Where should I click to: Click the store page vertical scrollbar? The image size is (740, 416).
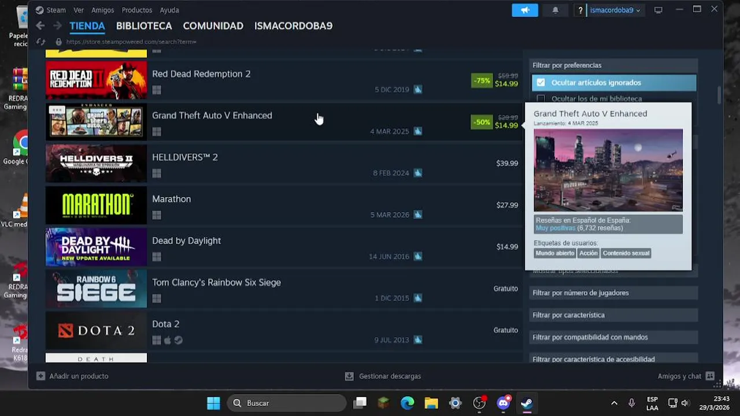pyautogui.click(x=719, y=95)
